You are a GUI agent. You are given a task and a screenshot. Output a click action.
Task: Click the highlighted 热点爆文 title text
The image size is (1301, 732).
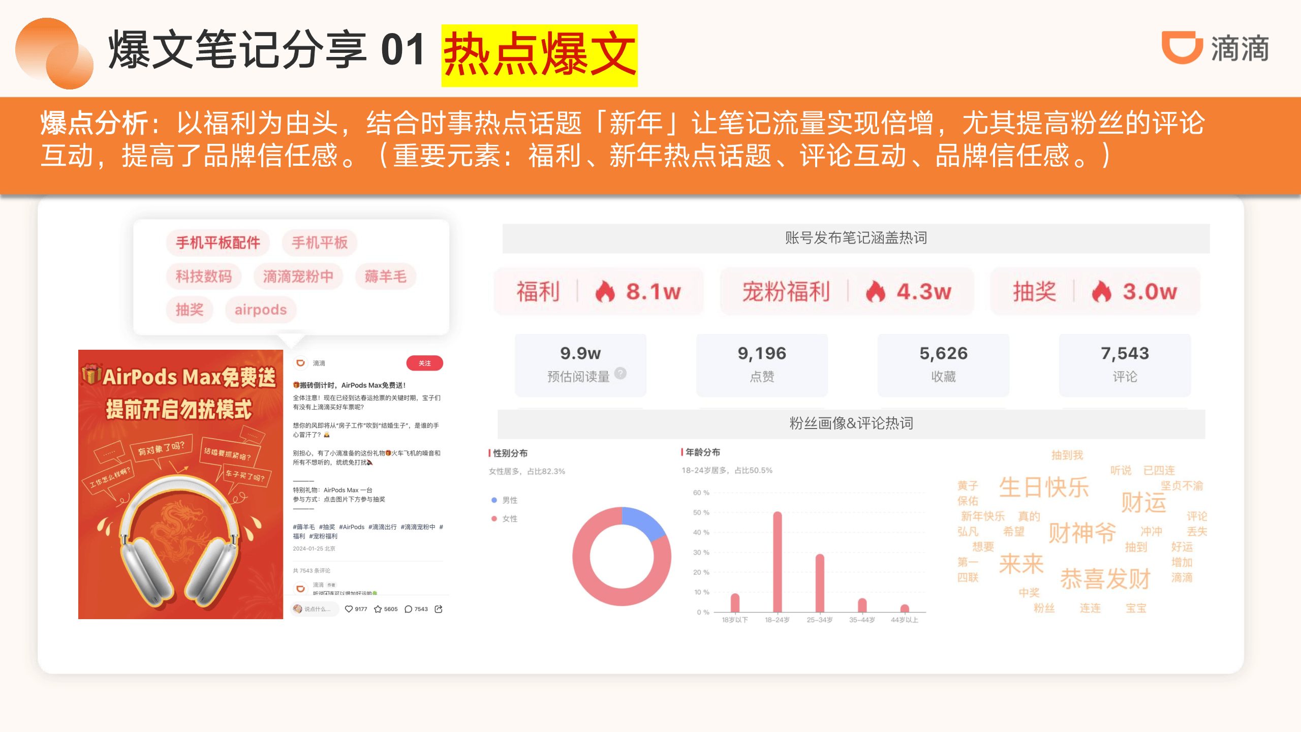coord(540,55)
